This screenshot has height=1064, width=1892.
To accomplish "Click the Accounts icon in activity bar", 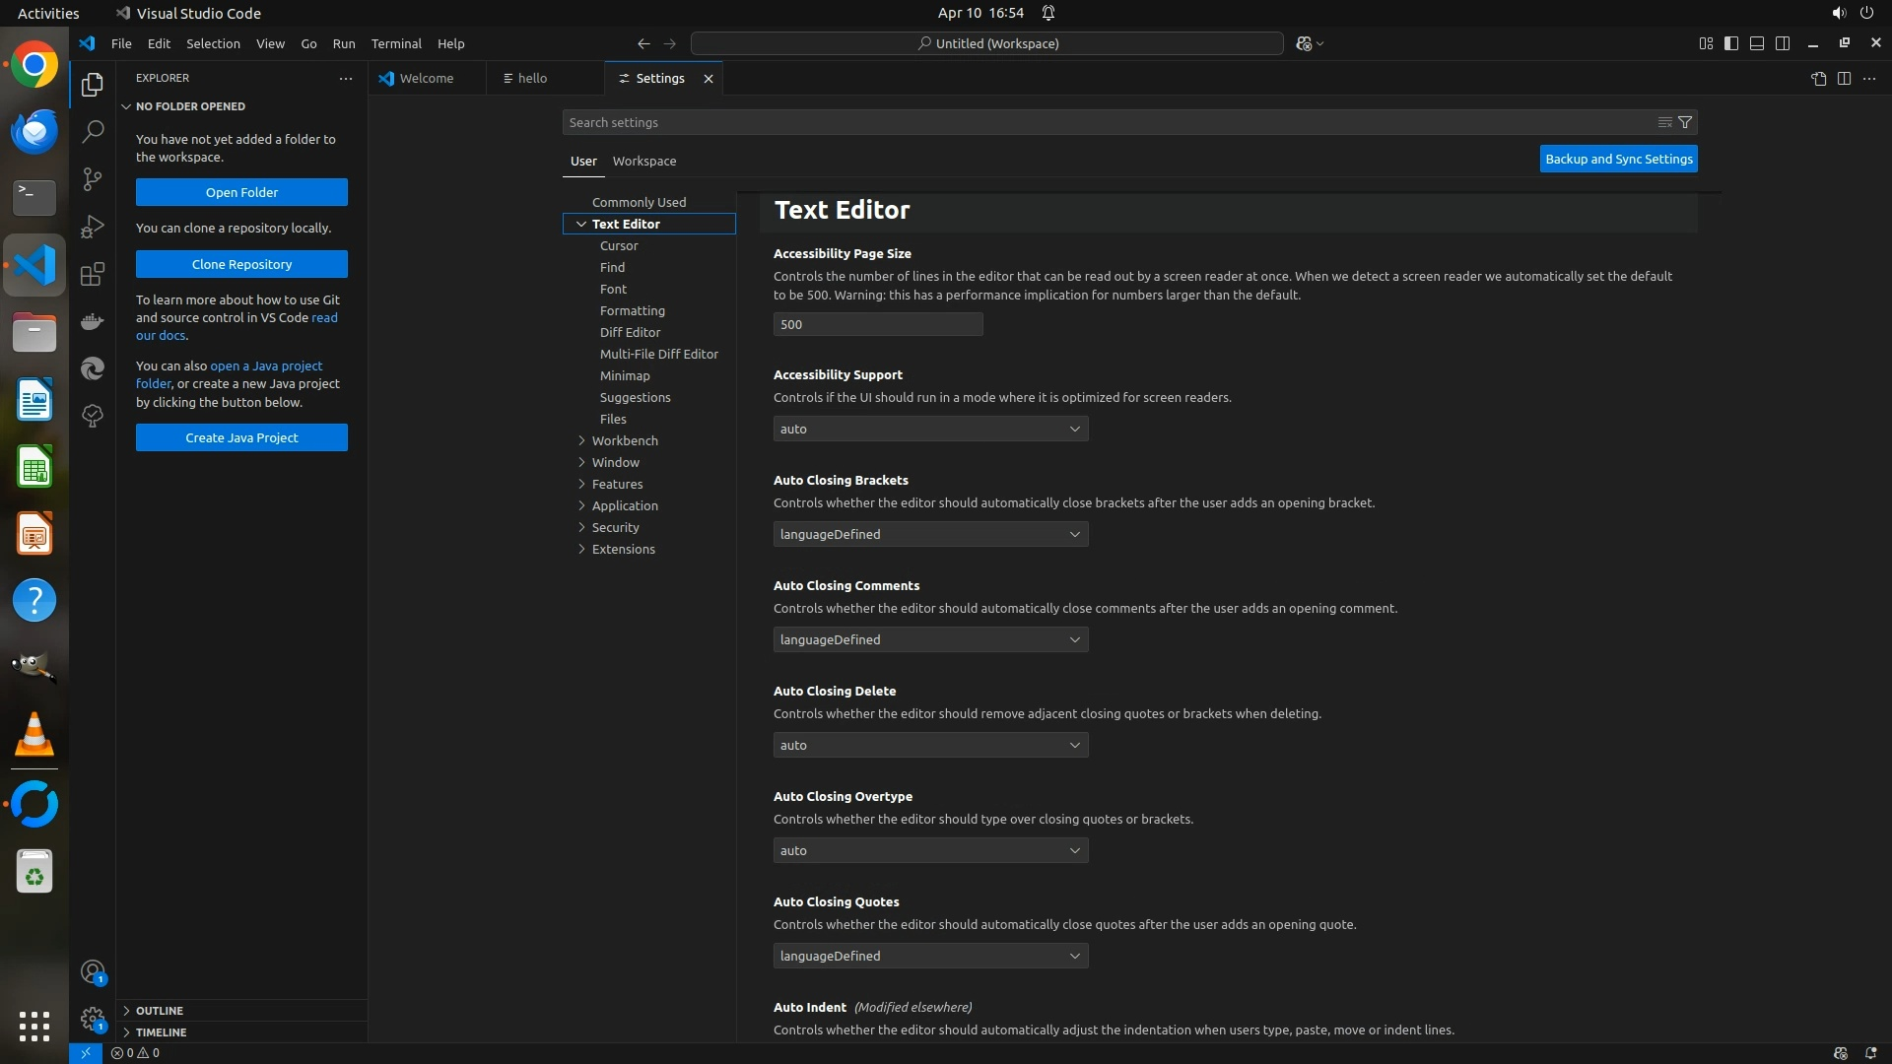I will click(x=93, y=972).
